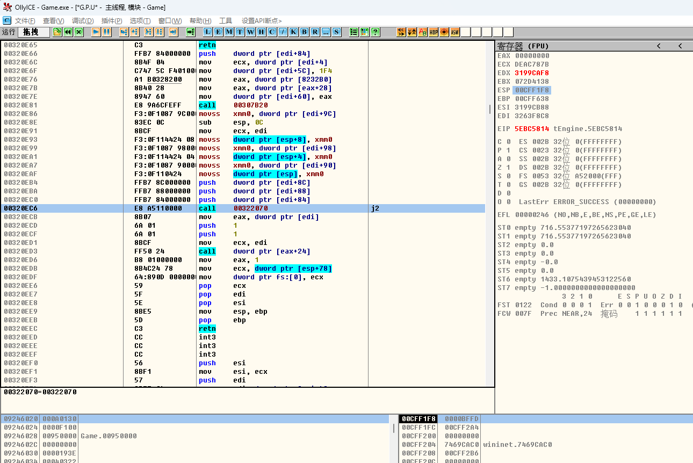Open Memory map with M button
The image size is (693, 463).
(x=229, y=32)
